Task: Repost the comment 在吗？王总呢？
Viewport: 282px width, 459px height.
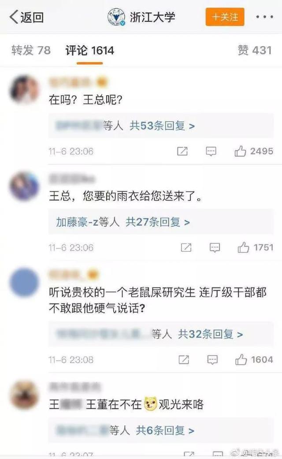Action: [182, 151]
